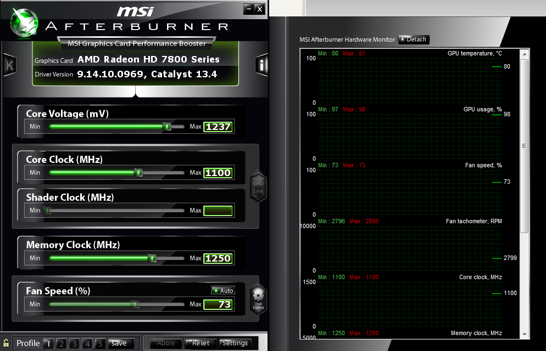Close the Afterburner window
The image size is (546, 351).
coord(259,9)
